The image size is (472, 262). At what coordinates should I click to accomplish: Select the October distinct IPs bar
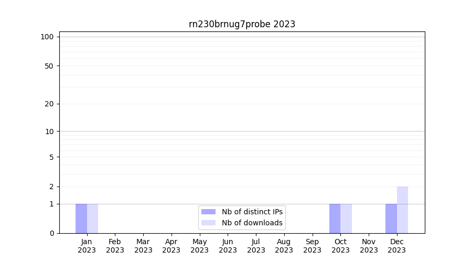pyautogui.click(x=335, y=219)
